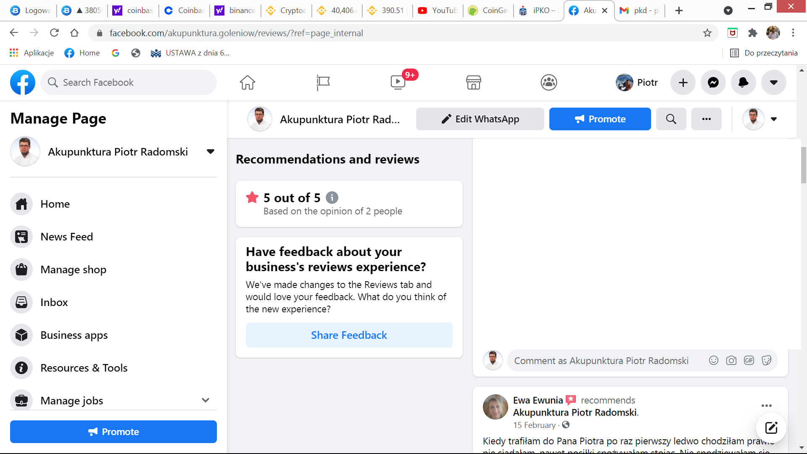The width and height of the screenshot is (807, 454).
Task: Open Piotr's profile in the top bar
Action: [x=637, y=82]
